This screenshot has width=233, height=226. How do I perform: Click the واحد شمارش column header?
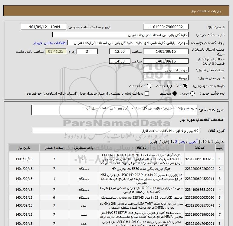(84, 148)
